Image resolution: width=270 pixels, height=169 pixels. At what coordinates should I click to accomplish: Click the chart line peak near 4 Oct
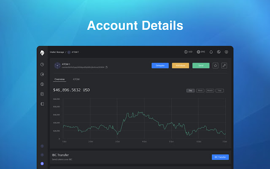click(140, 112)
